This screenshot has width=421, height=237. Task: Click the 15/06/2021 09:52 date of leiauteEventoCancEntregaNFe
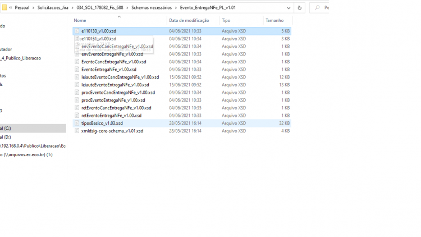click(x=185, y=77)
